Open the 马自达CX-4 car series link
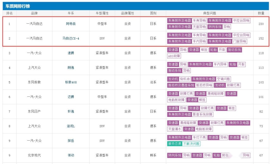The image size is (270, 164). tap(71, 39)
